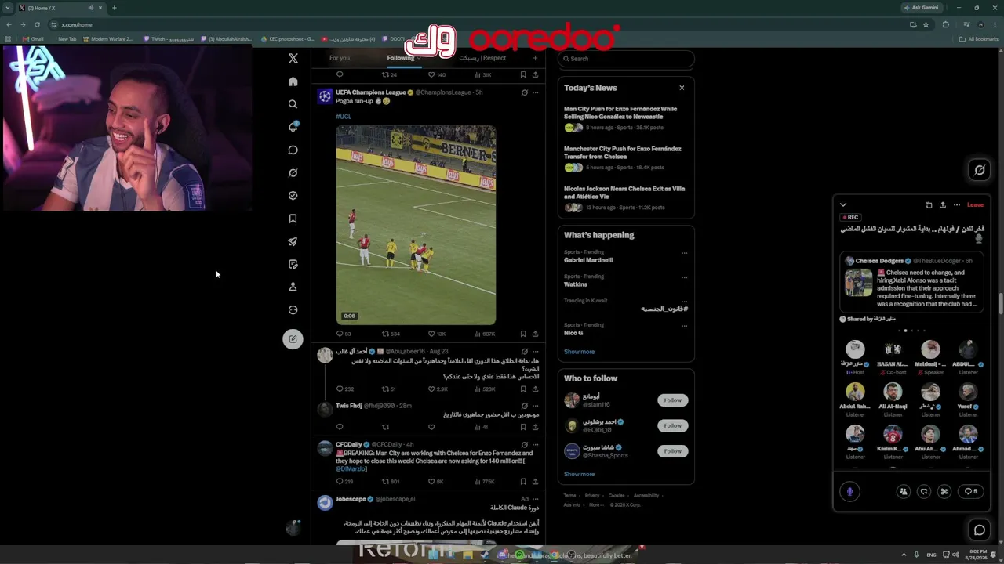Share the Space with the upload icon
Image resolution: width=1004 pixels, height=564 pixels.
click(x=943, y=205)
